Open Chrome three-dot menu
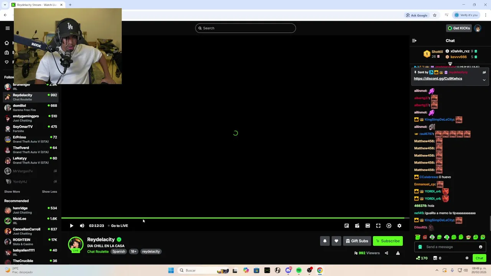This screenshot has width=491, height=276. point(485,15)
